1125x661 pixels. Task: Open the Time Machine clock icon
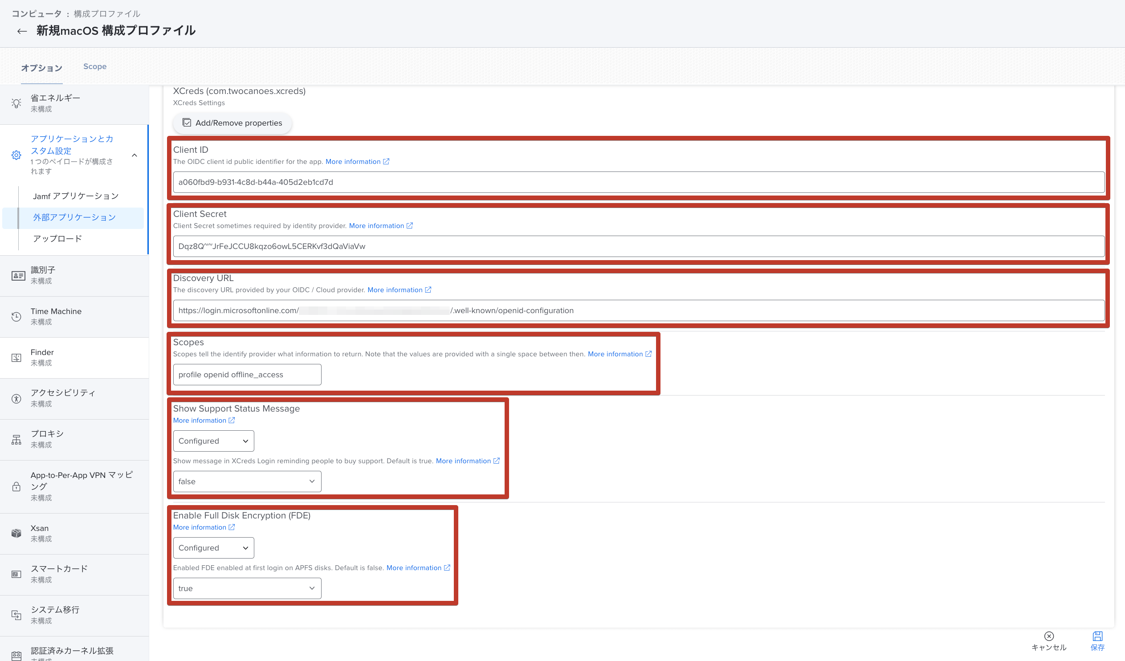pos(16,316)
